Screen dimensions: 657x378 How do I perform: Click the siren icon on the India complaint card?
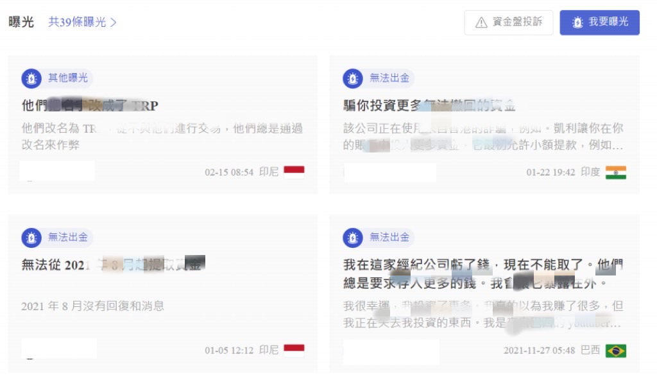click(353, 78)
